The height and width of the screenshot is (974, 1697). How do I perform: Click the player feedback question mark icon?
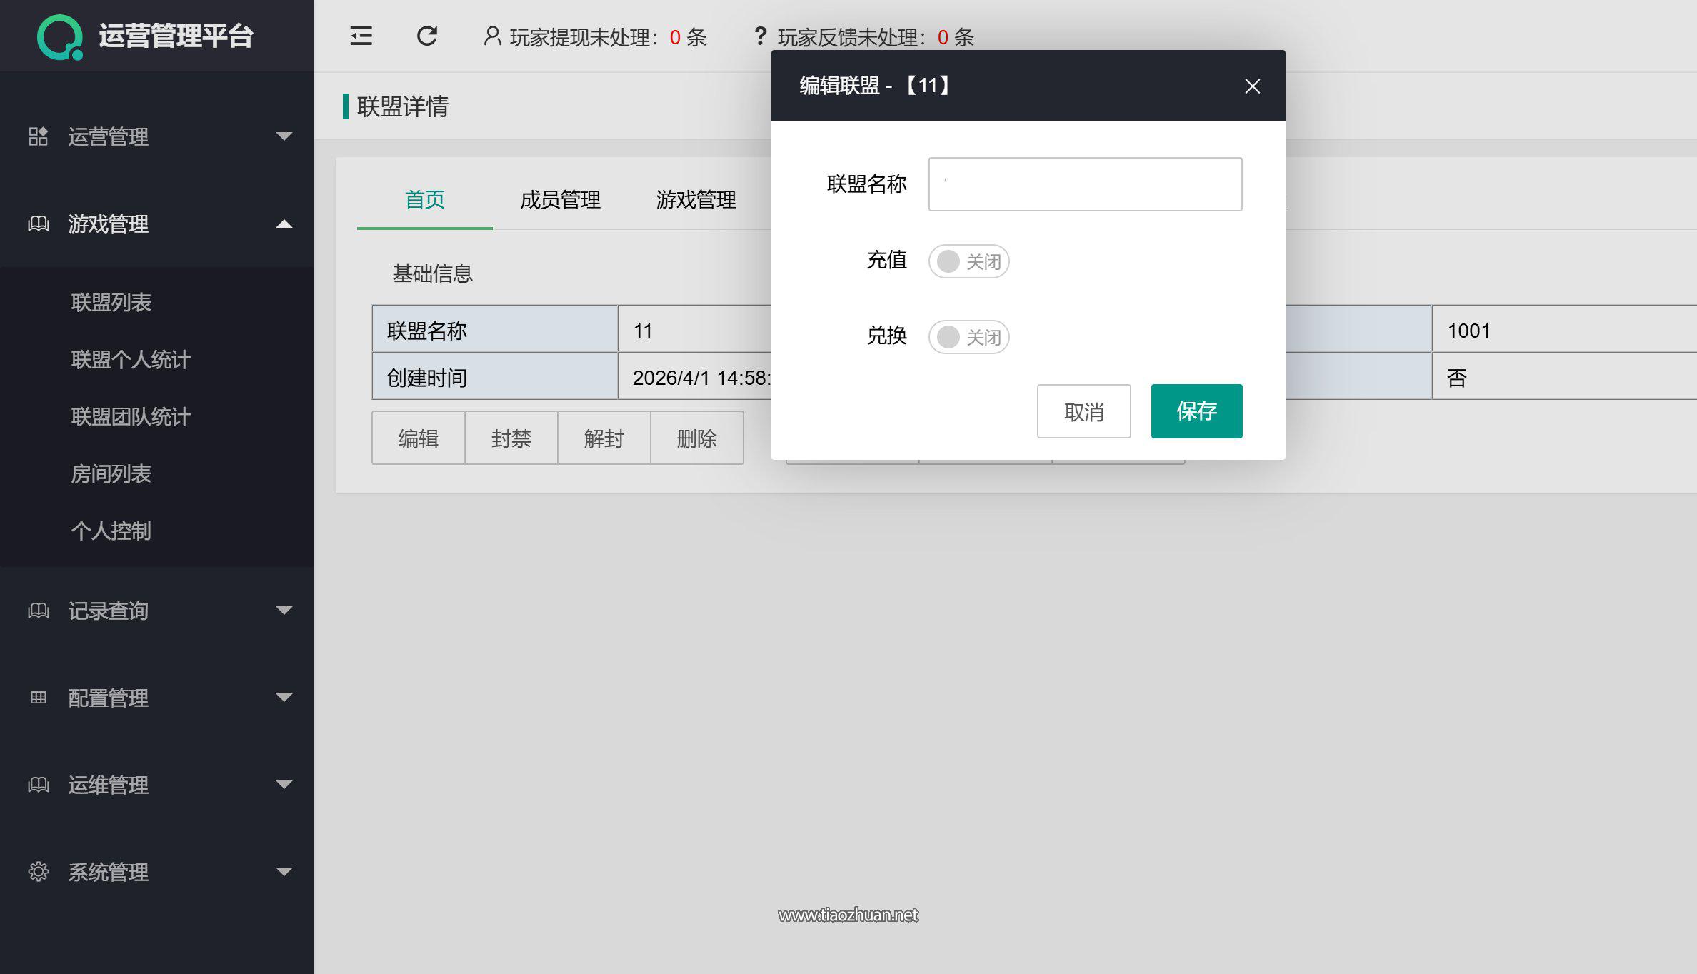760,36
